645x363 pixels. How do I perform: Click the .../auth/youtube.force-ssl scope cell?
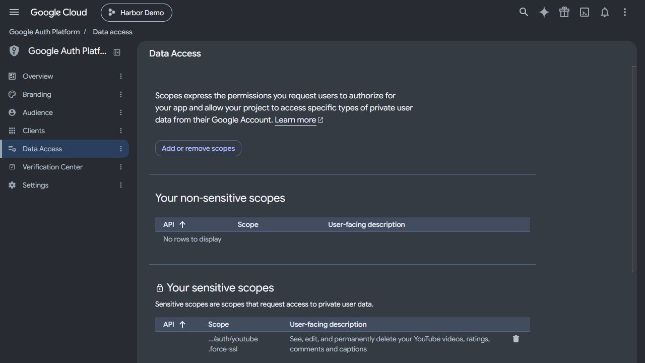[233, 344]
